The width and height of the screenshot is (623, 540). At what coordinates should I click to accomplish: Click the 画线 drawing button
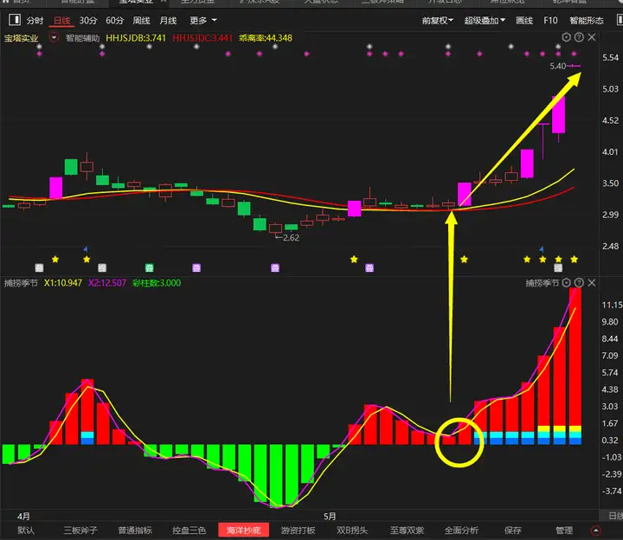pyautogui.click(x=524, y=20)
